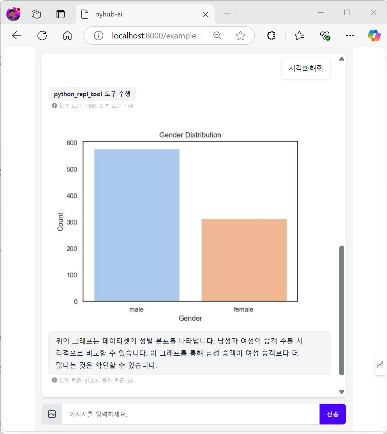Click the Extensions puzzle icon
This screenshot has height=434, width=387.
coord(271,36)
